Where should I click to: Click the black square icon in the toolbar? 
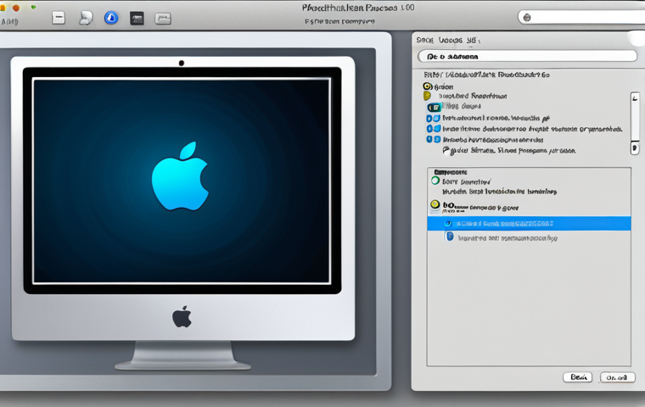click(x=137, y=18)
